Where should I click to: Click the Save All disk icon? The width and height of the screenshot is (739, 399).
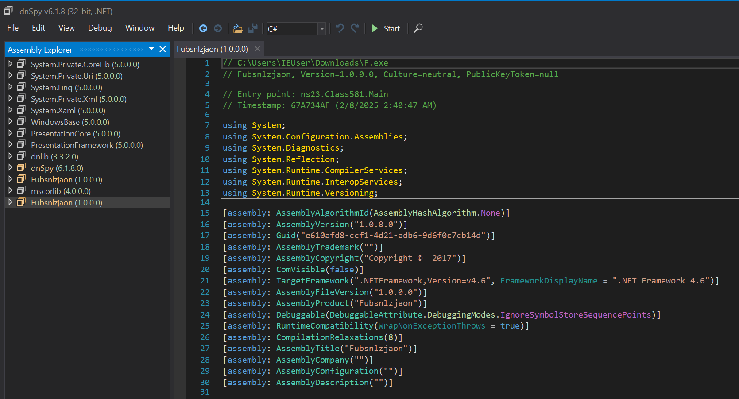click(253, 28)
